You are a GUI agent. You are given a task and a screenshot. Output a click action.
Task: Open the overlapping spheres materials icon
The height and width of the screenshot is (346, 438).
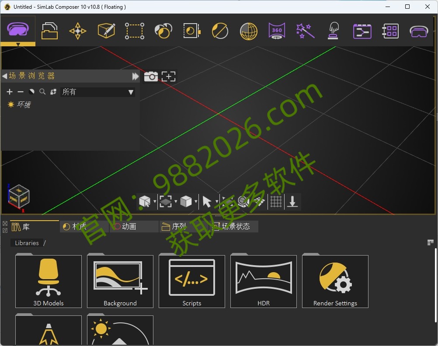(163, 31)
